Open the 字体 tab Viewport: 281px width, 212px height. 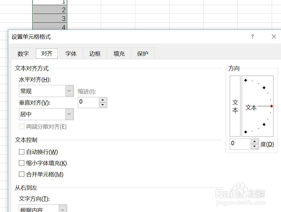click(x=71, y=53)
